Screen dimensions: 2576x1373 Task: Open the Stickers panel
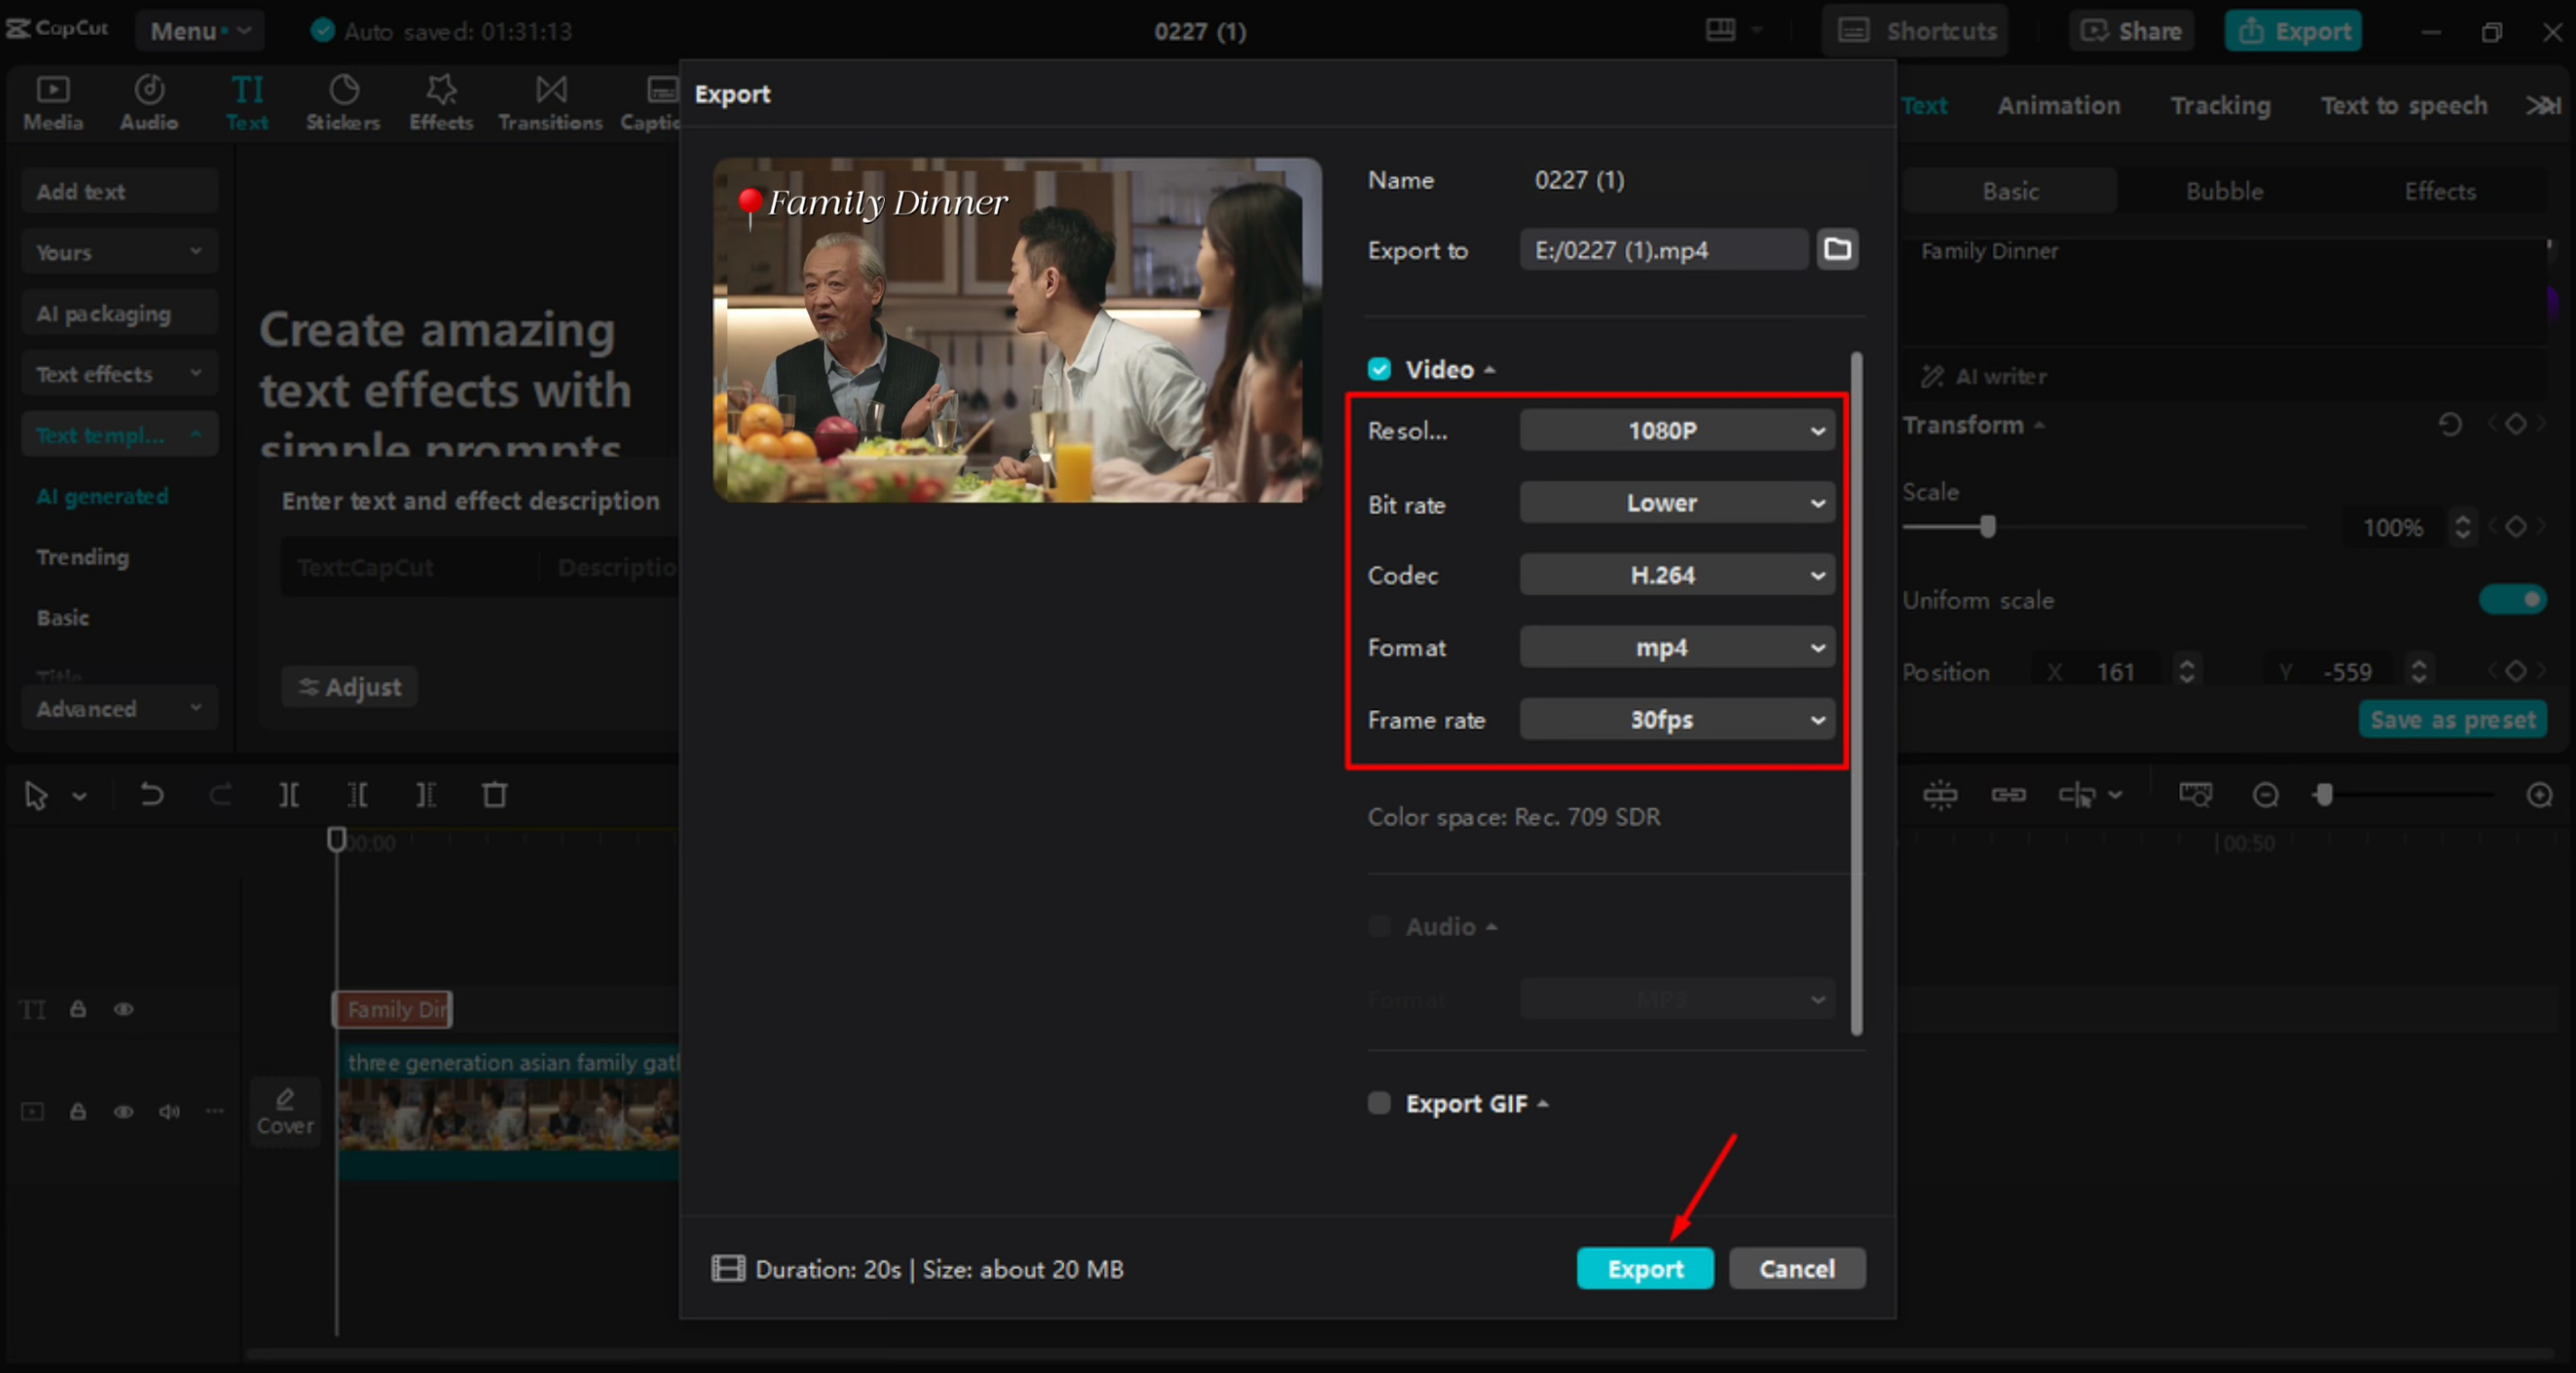[x=342, y=101]
